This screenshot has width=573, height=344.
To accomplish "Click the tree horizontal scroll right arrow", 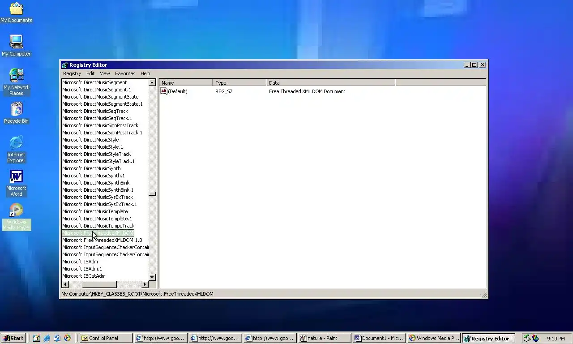I will tap(145, 284).
